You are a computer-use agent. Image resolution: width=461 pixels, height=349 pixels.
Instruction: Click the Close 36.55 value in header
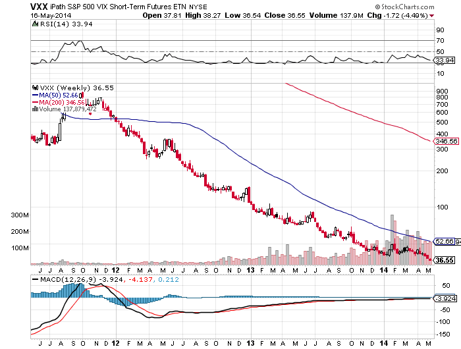pyautogui.click(x=285, y=15)
